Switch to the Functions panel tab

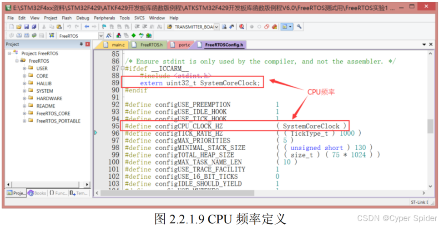(x=59, y=193)
